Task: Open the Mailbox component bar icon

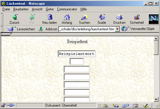Action: [x=115, y=106]
